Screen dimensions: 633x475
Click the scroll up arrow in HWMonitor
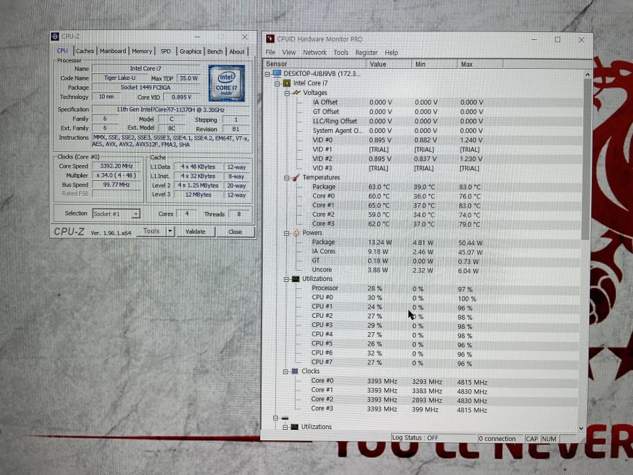tap(587, 75)
